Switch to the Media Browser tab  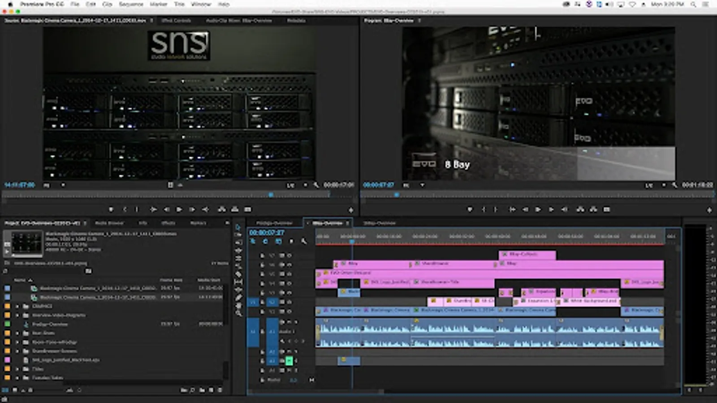(109, 223)
